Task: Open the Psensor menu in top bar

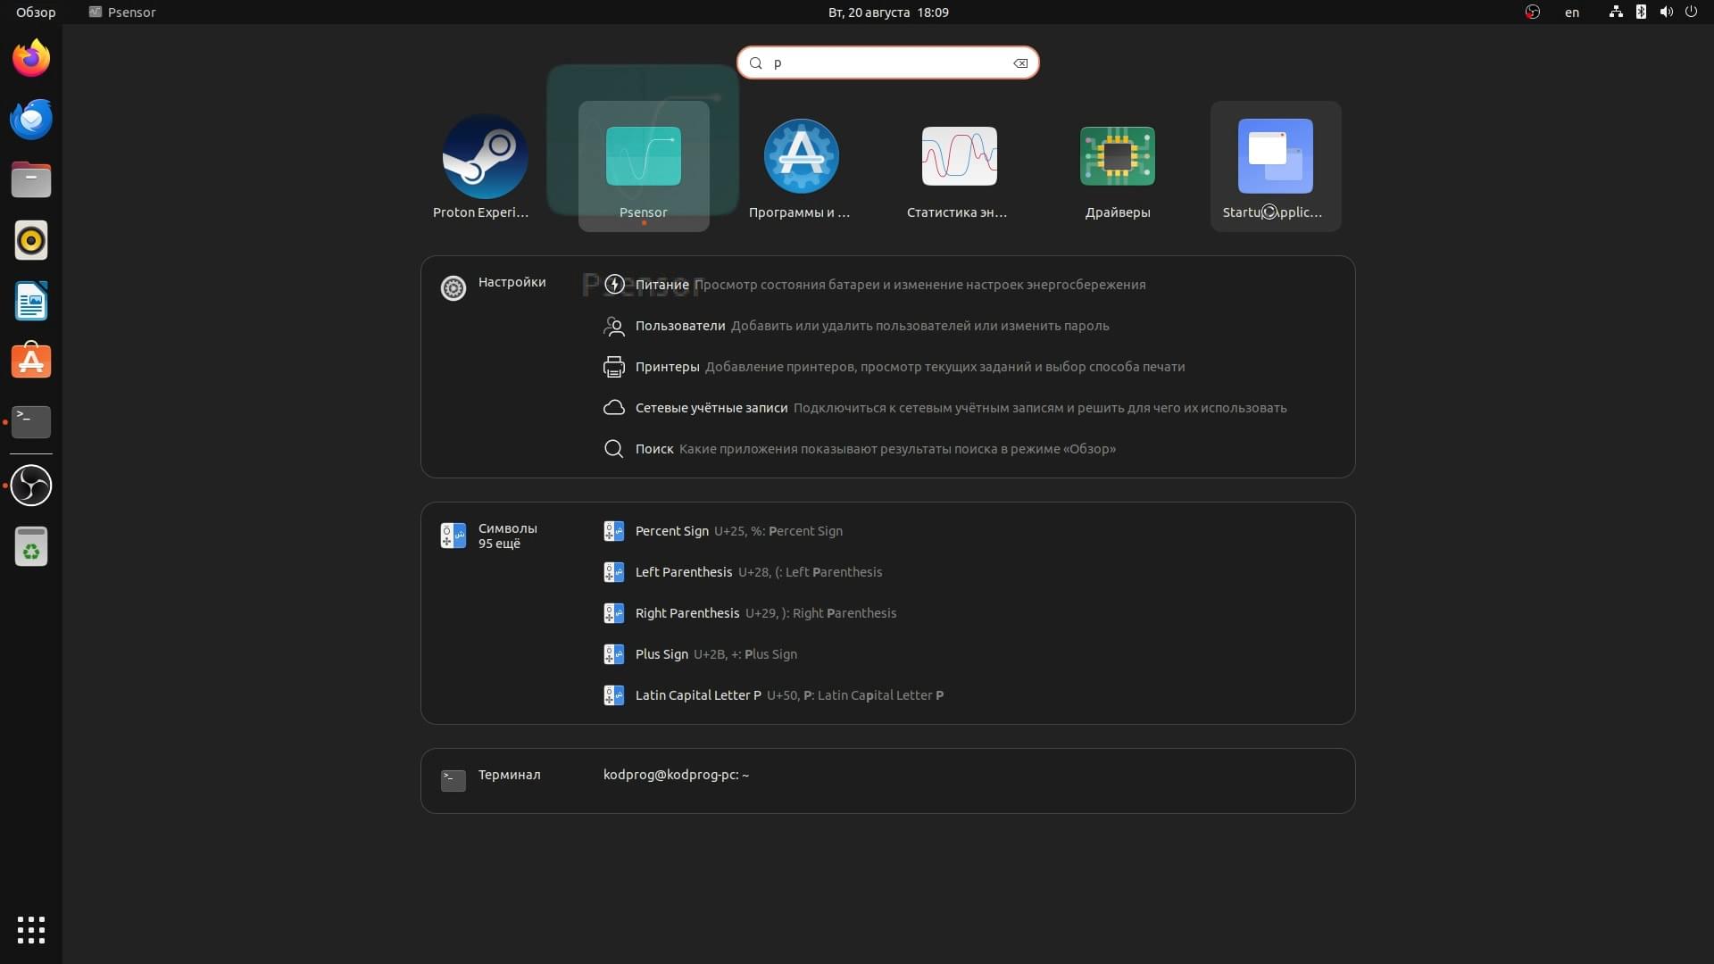Action: [x=122, y=12]
